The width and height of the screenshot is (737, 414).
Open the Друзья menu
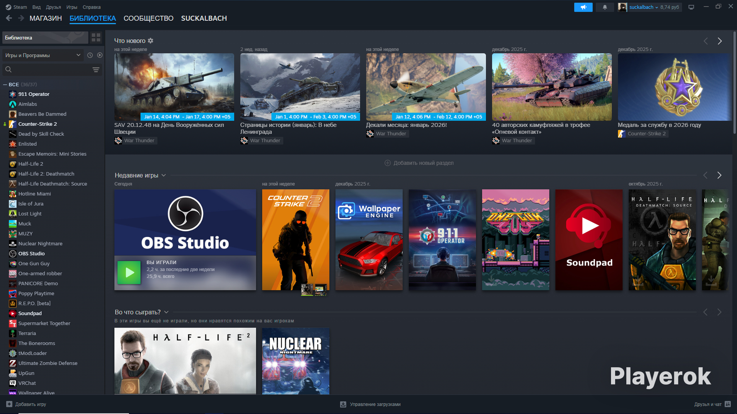pyautogui.click(x=53, y=7)
